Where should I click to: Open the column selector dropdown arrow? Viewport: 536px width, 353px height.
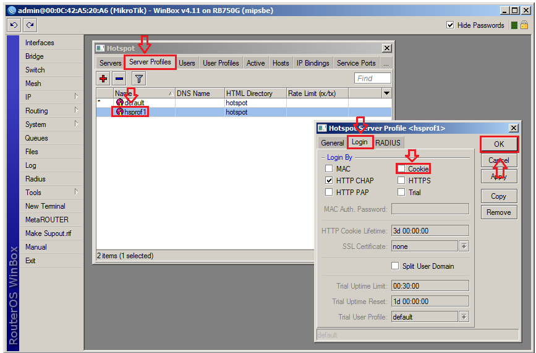click(386, 94)
